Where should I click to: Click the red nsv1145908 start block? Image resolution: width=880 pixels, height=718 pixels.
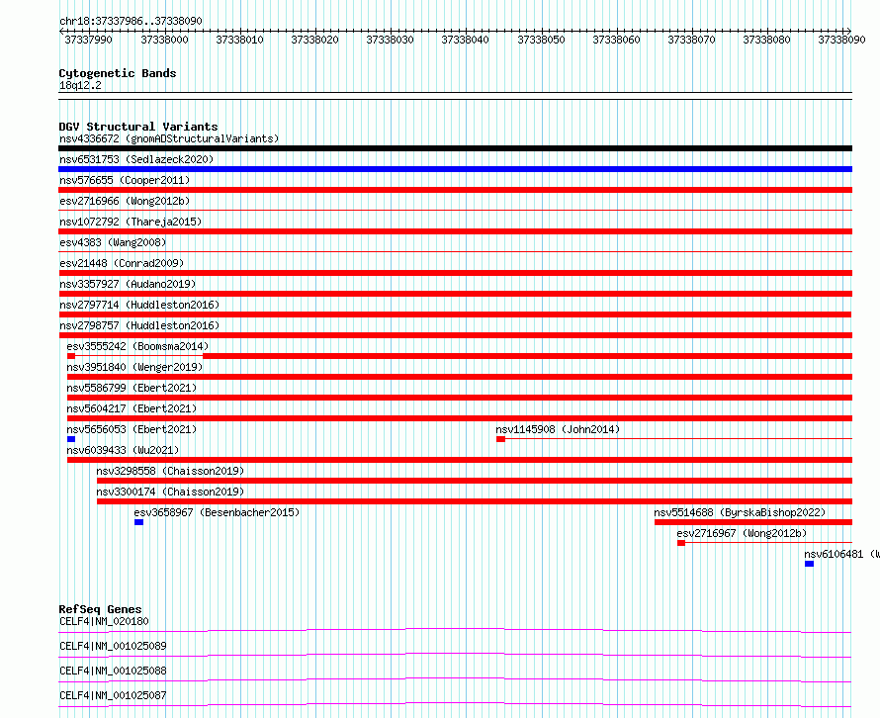click(500, 439)
